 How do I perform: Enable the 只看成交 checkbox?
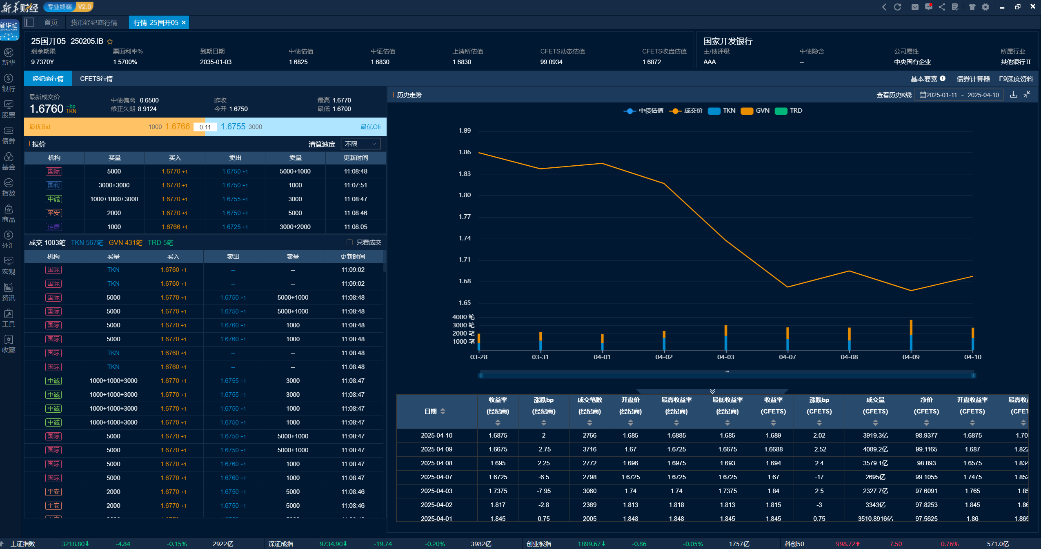[x=349, y=242]
